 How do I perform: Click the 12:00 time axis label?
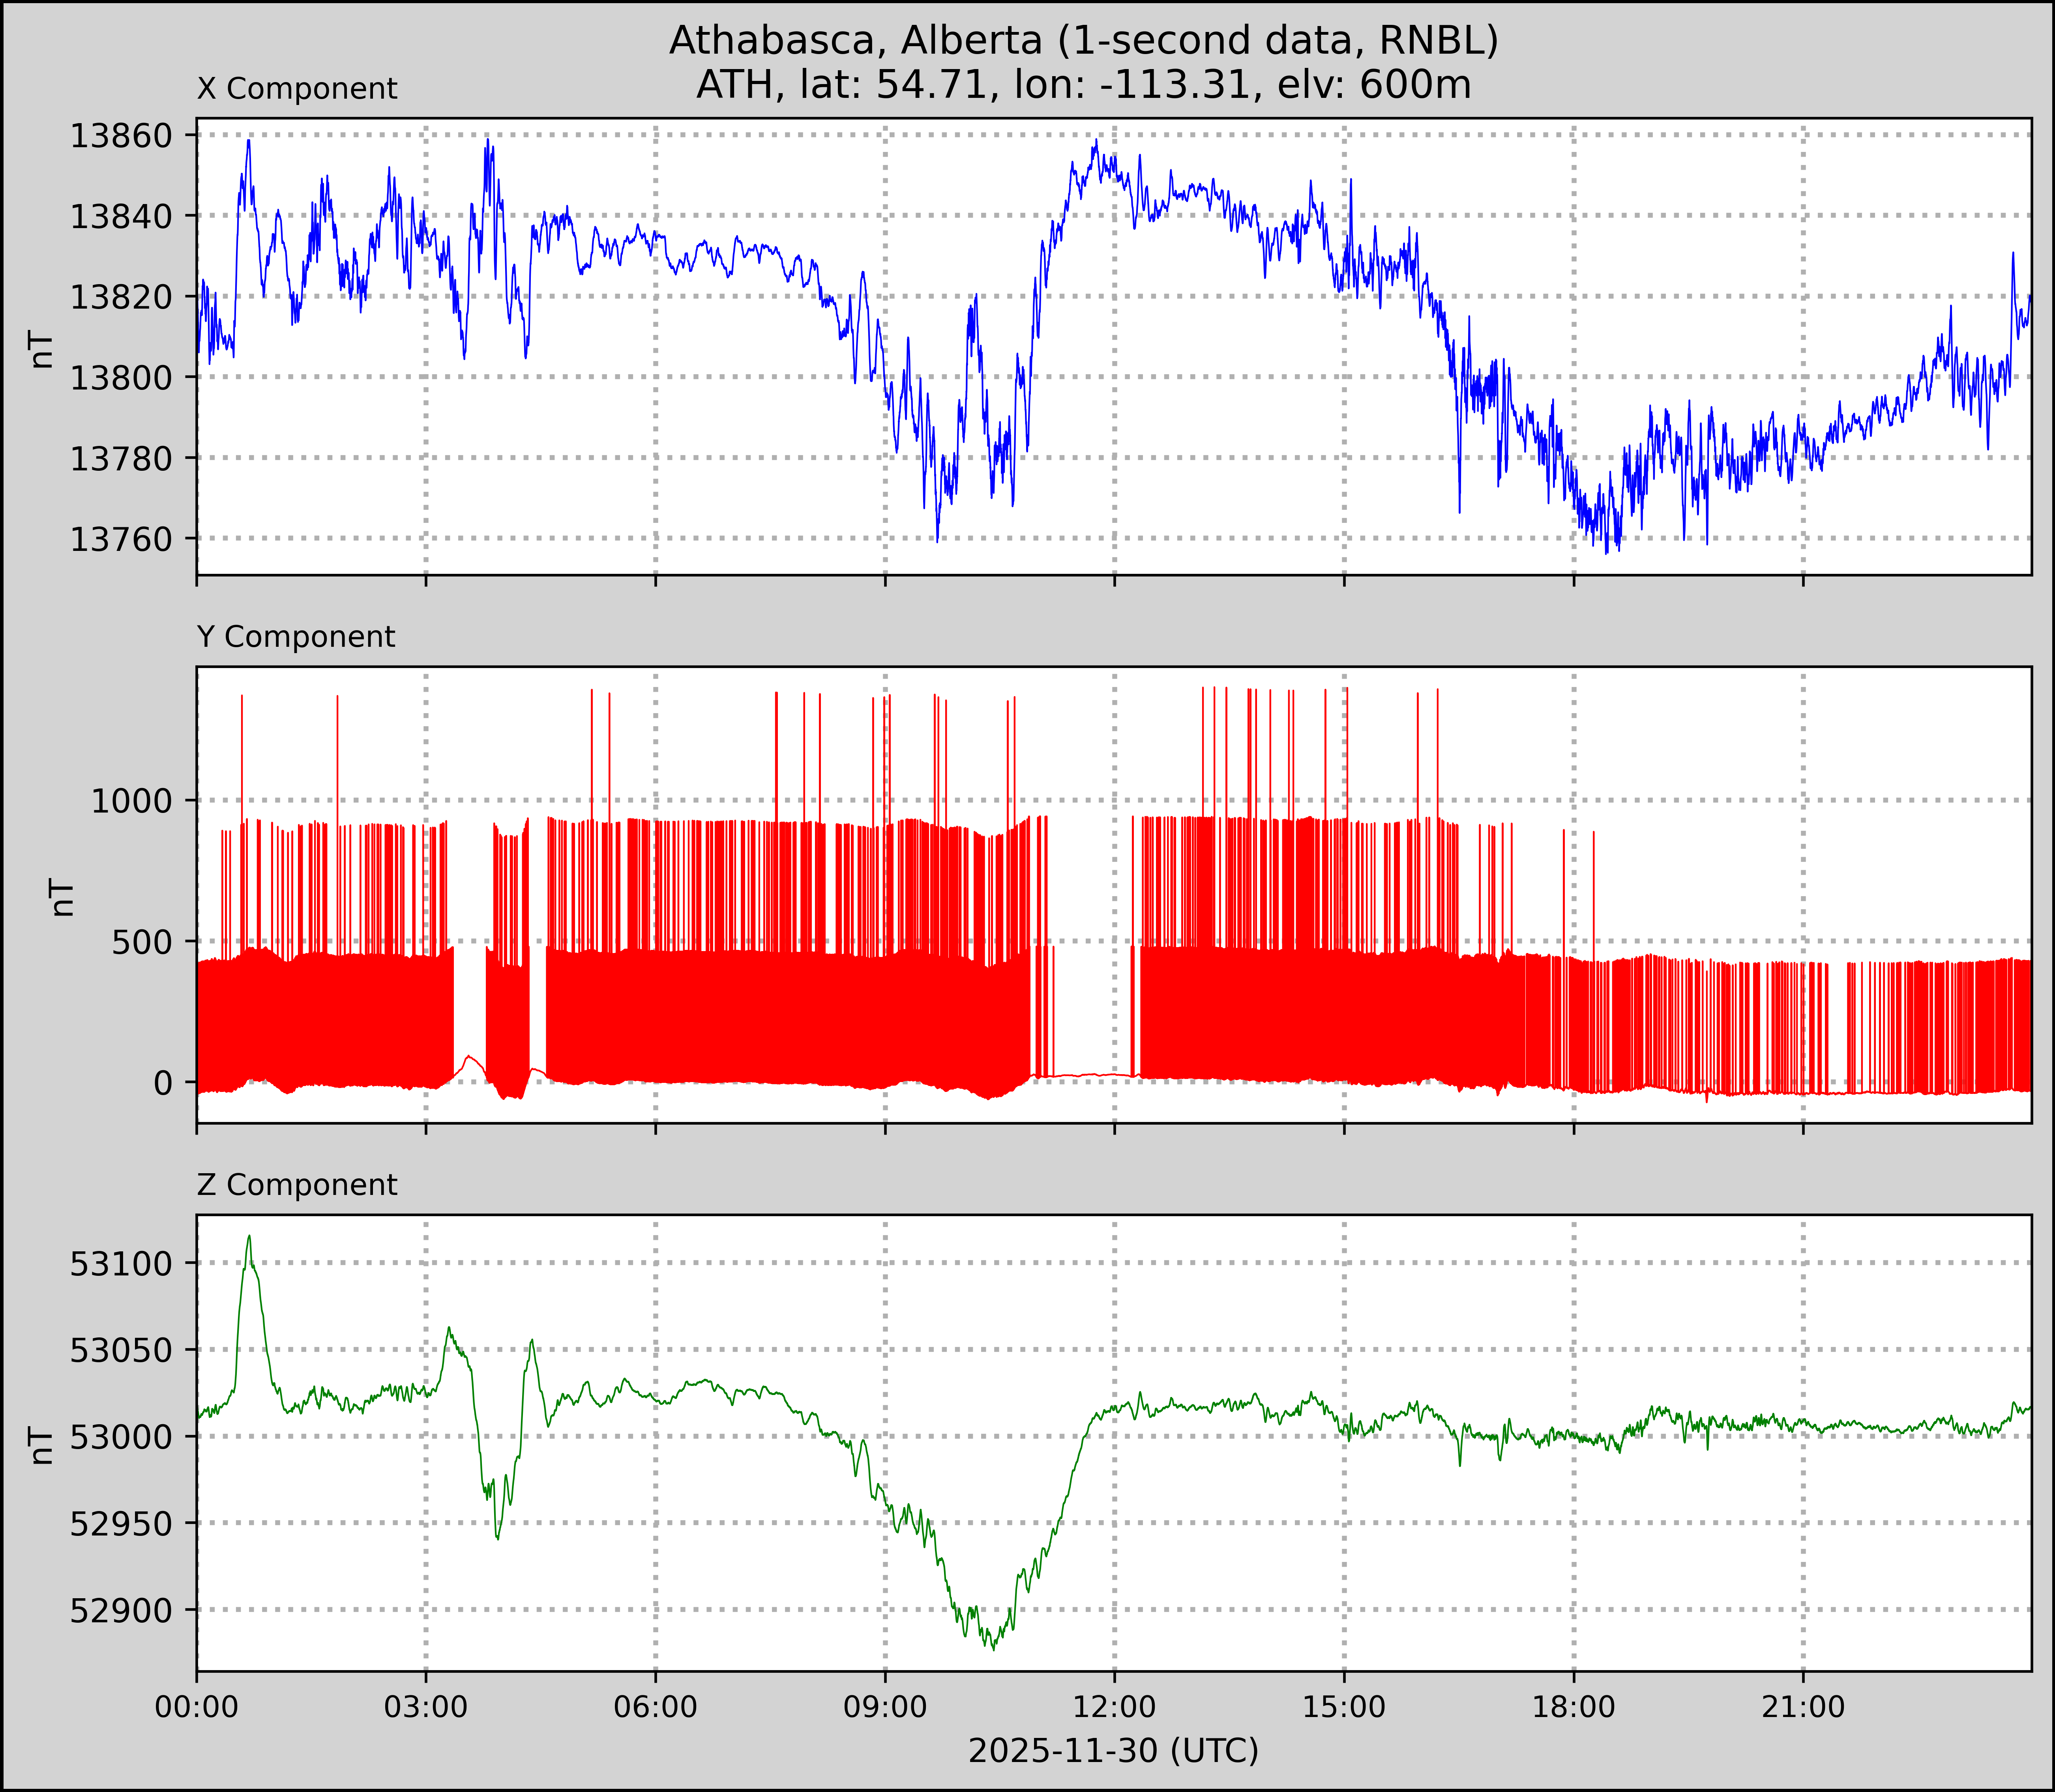[1115, 1707]
